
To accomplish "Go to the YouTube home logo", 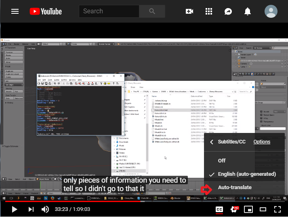I will point(46,11).
